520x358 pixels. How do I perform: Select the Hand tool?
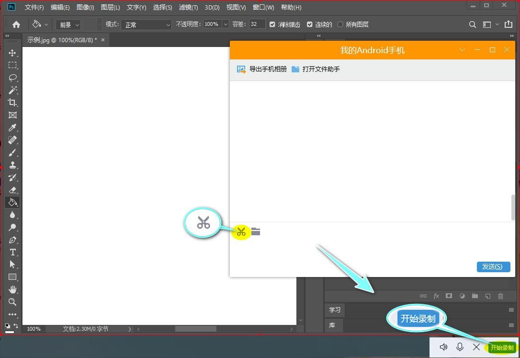tap(12, 289)
